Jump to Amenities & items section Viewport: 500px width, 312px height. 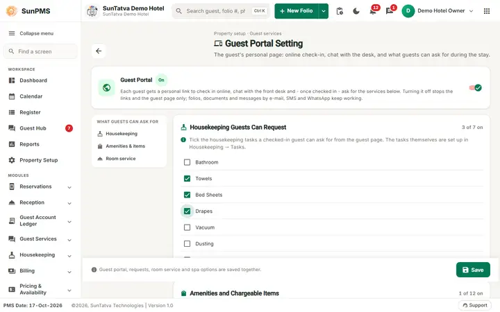tap(129, 146)
